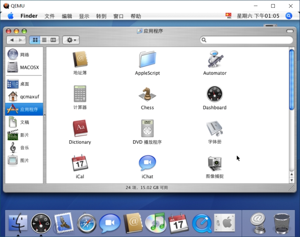Open the Dictionary application
Image resolution: width=300 pixels, height=237 pixels.
click(80, 129)
